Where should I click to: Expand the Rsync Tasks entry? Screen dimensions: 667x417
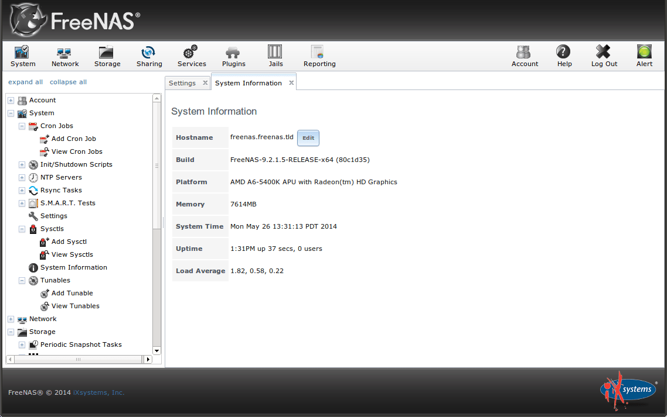[x=22, y=190]
